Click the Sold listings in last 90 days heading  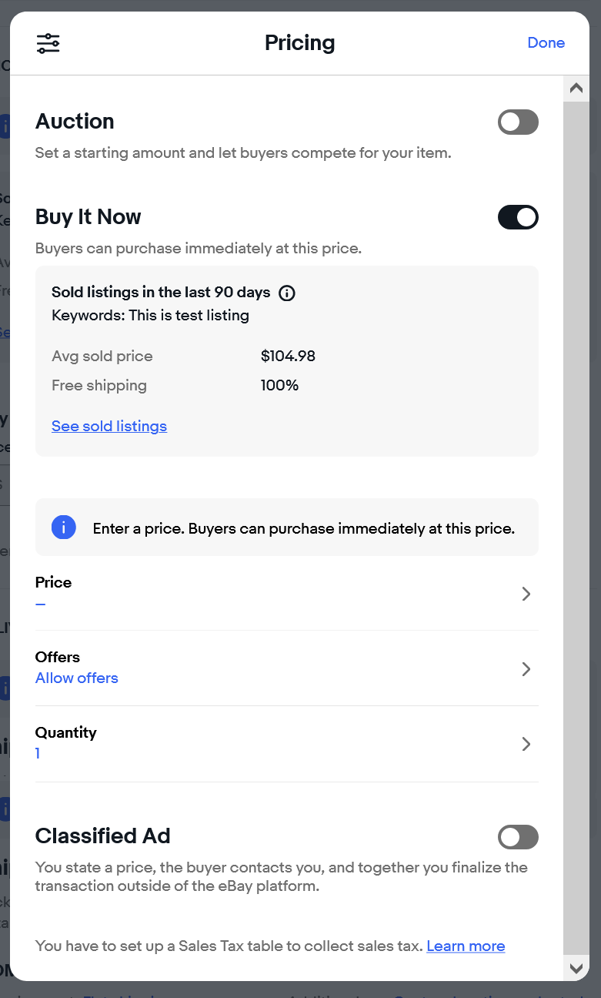(x=161, y=293)
